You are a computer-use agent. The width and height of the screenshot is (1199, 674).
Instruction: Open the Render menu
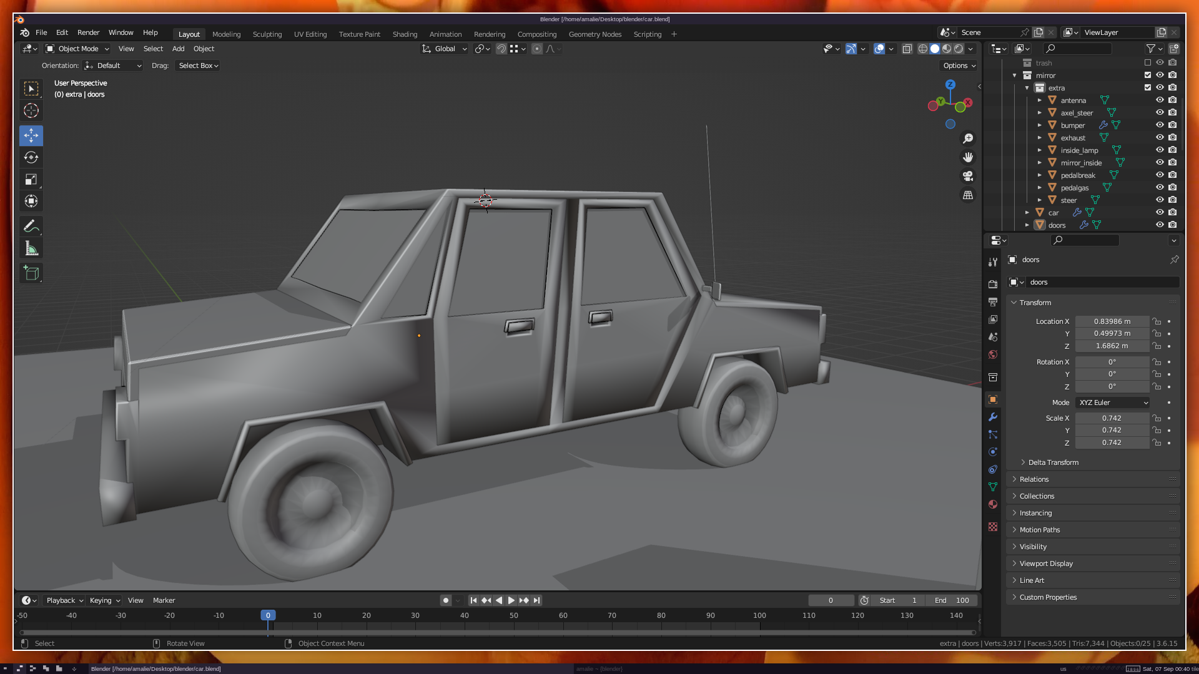[x=88, y=32]
